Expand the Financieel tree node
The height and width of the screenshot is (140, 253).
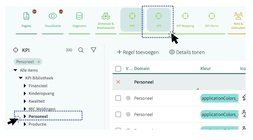pos(25,86)
